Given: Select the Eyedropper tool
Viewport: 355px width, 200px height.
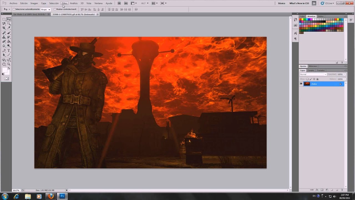Looking at the screenshot, I should 9,28.
